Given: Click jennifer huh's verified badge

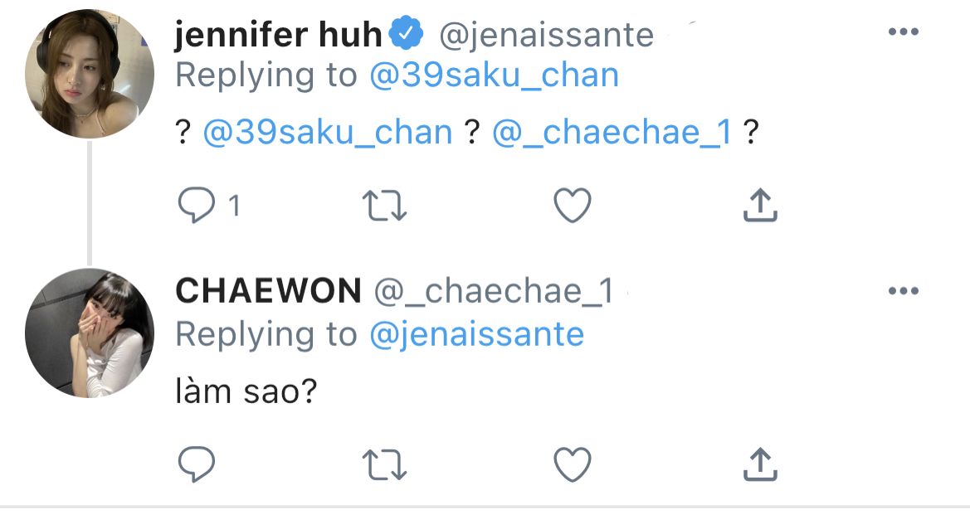Looking at the screenshot, I should 407,35.
